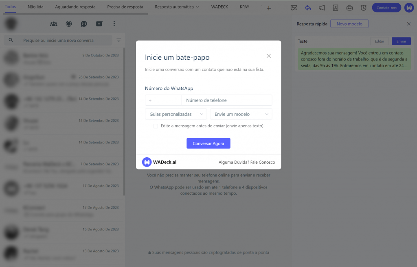Open the group contacts icon

(x=53, y=24)
